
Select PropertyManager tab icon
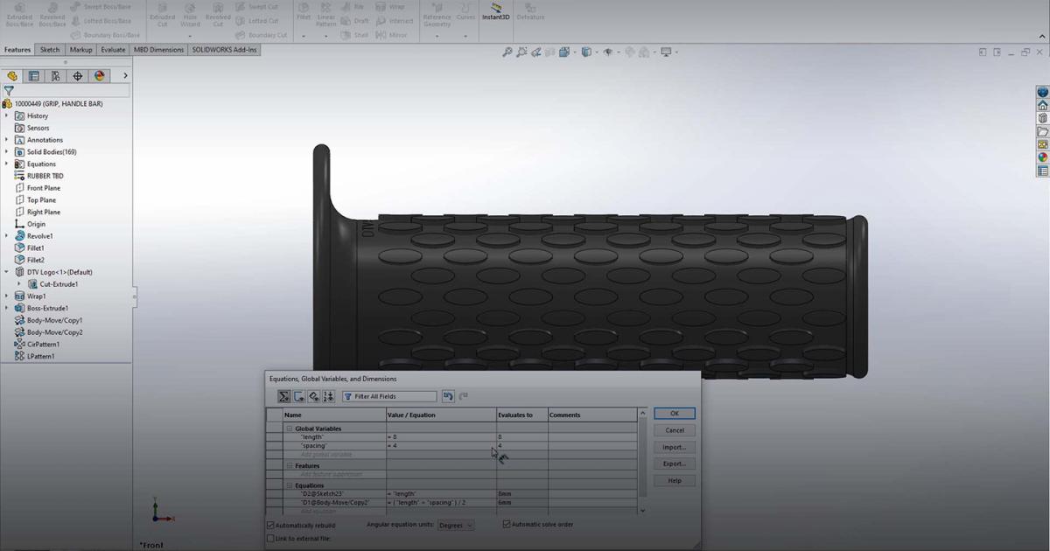tap(34, 76)
